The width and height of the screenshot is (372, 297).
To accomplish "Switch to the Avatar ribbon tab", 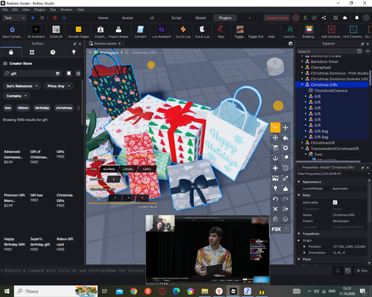I will point(127,18).
